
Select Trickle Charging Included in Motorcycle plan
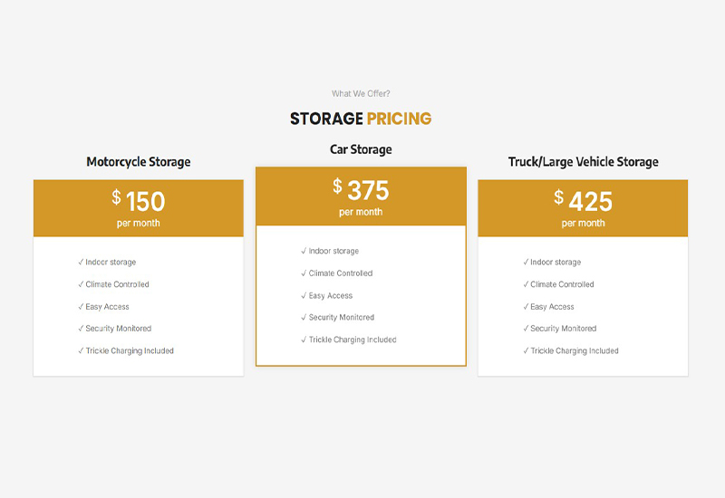pos(129,351)
